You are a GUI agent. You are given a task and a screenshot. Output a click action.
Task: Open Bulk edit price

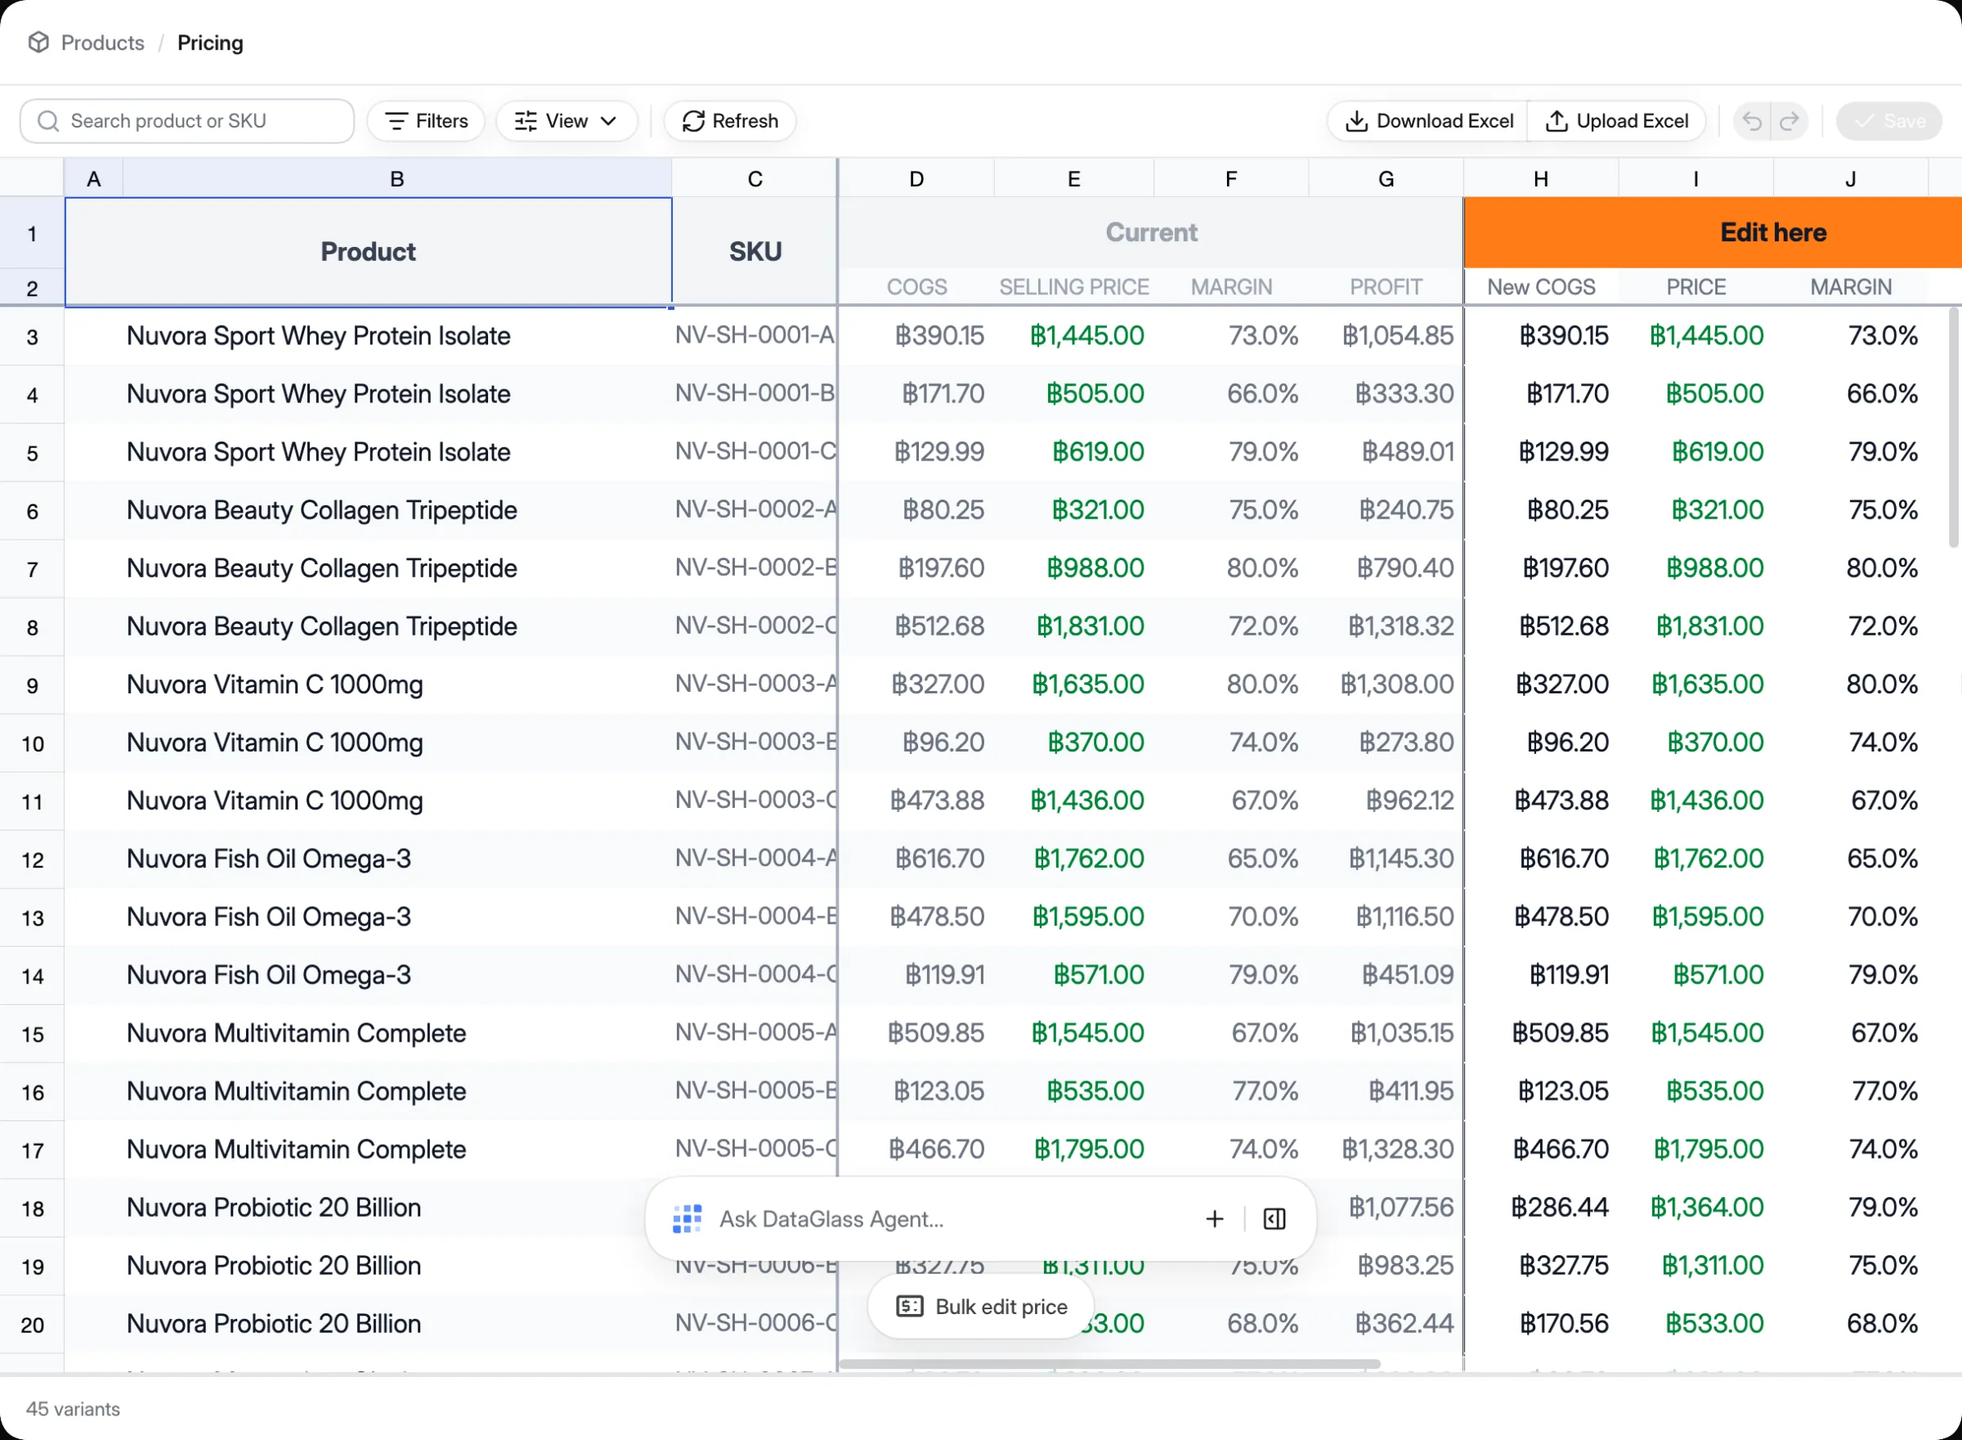coord(982,1307)
